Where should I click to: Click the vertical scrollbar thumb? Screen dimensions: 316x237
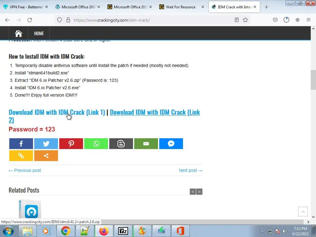[313, 80]
